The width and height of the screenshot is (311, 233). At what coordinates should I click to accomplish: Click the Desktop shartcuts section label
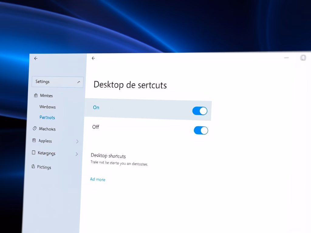pyautogui.click(x=108, y=156)
